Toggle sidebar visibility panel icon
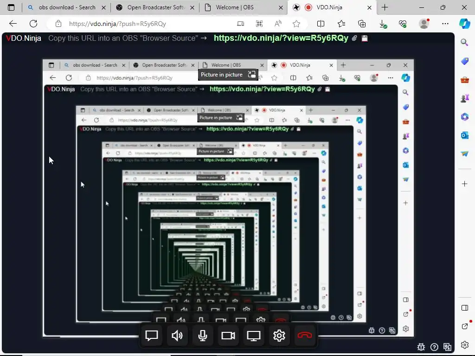475x356 pixels. coord(465,308)
